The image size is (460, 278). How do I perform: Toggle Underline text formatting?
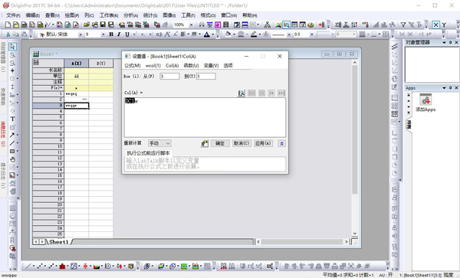pyautogui.click(x=127, y=34)
